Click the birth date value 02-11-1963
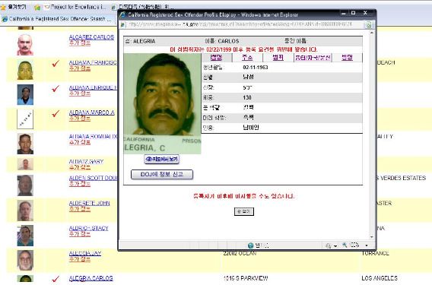Image resolution: width=432 pixels, height=285 pixels. (x=256, y=67)
